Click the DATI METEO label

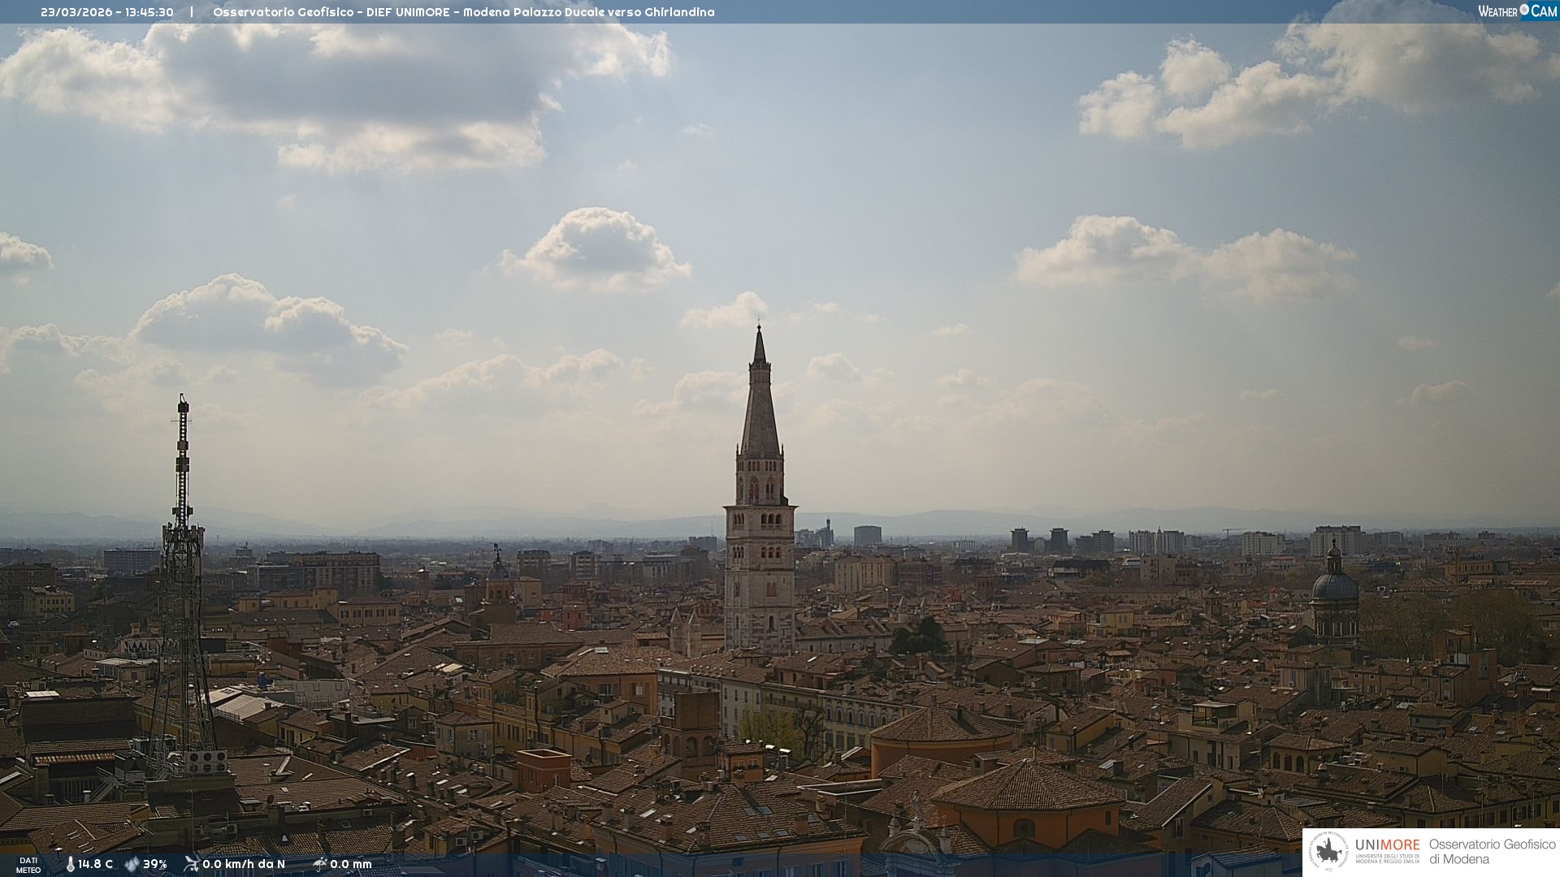28,865
